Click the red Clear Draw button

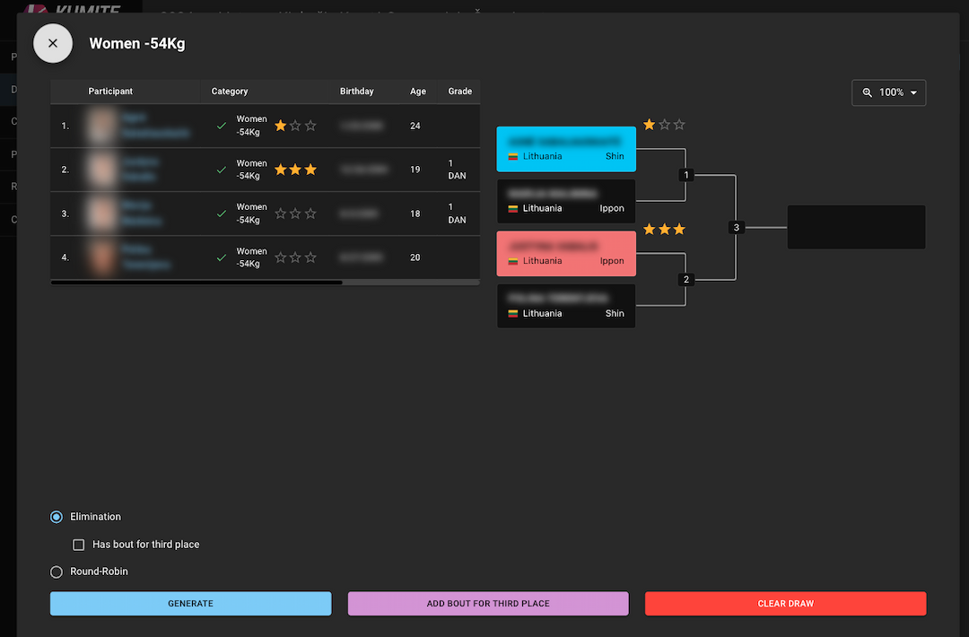click(x=785, y=604)
